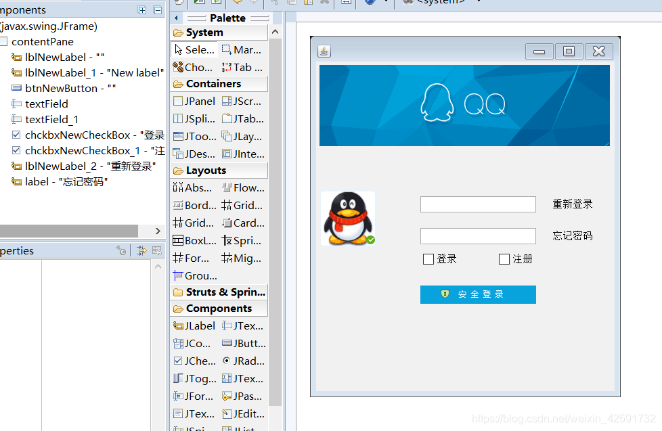Collapse the Containers palette category

tap(219, 84)
